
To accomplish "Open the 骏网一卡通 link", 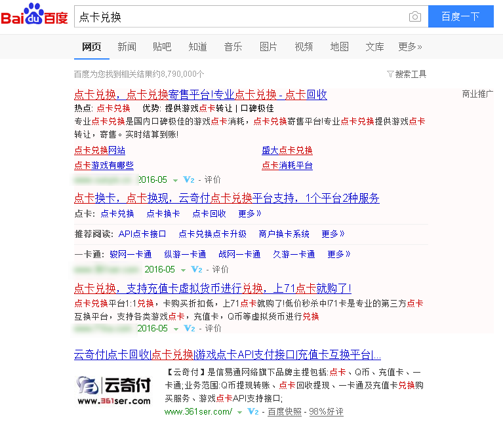I will click(131, 254).
